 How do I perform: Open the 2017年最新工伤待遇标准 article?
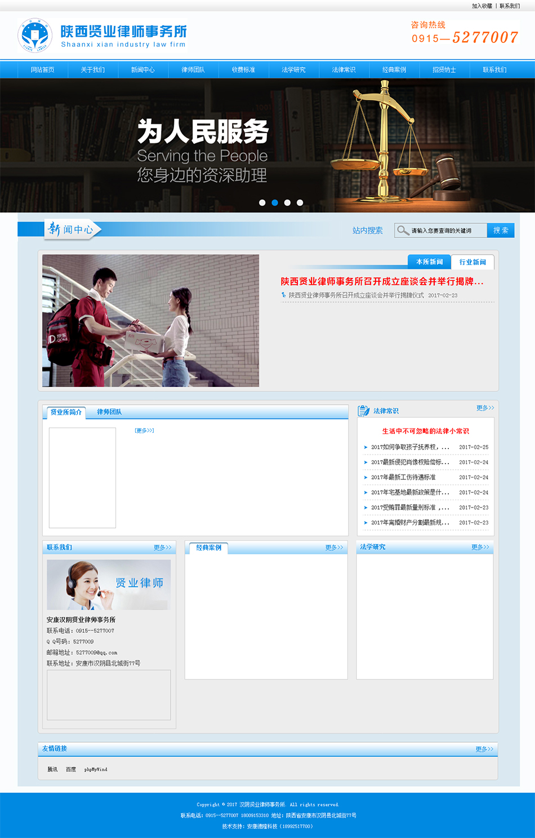403,477
